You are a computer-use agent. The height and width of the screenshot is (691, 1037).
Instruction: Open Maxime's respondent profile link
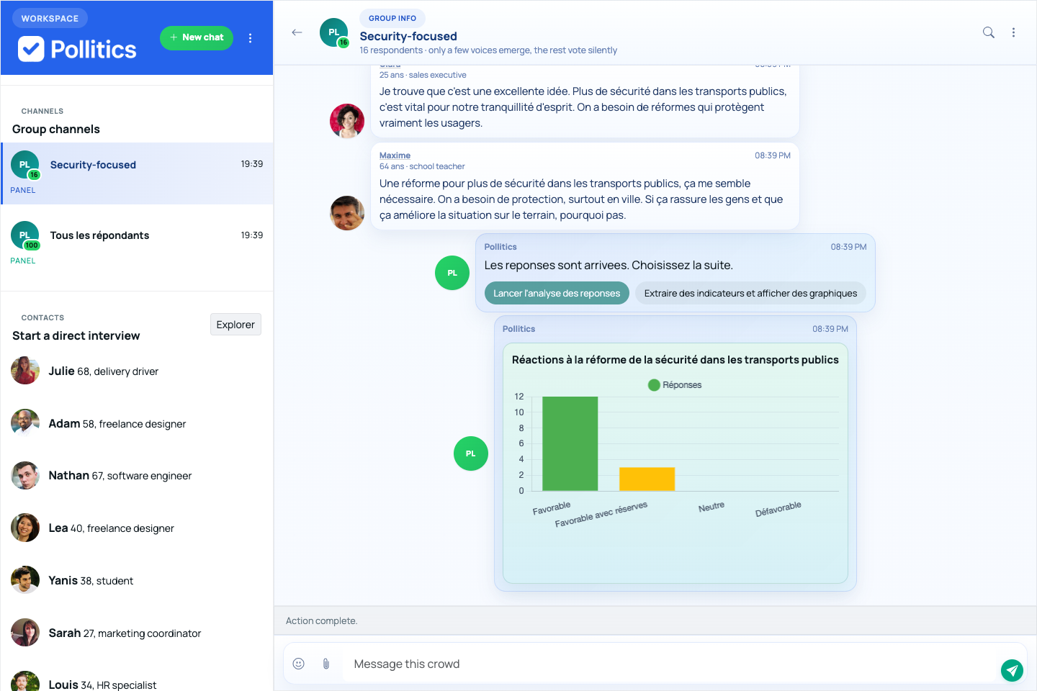[395, 155]
